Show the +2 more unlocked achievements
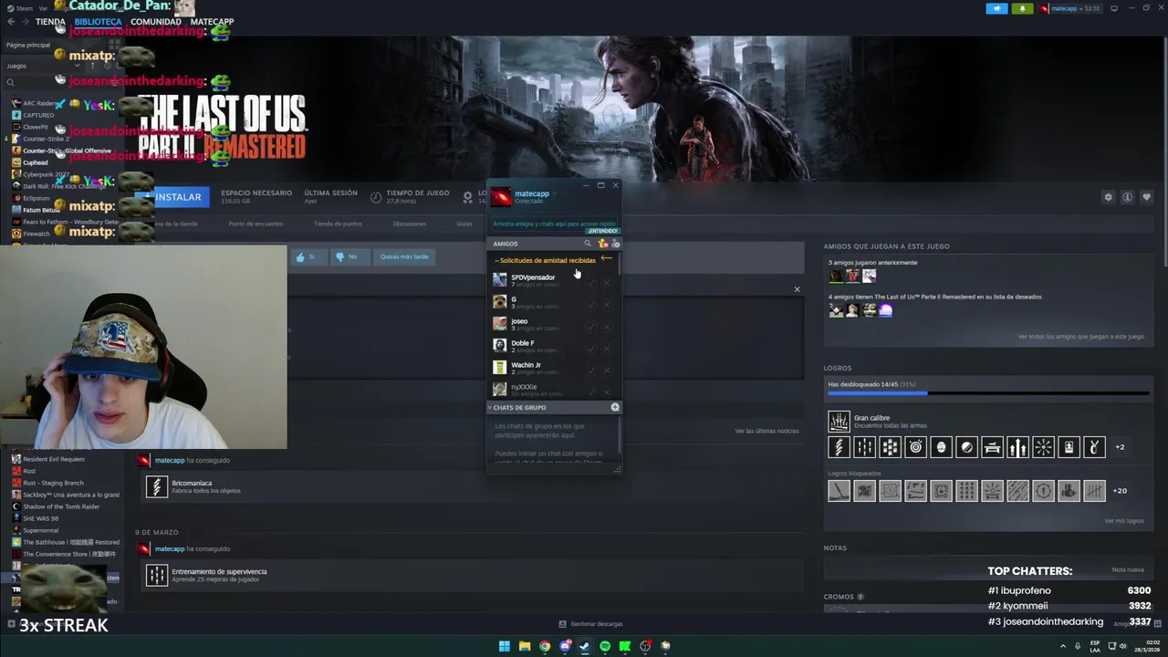The image size is (1168, 657). [x=1120, y=447]
